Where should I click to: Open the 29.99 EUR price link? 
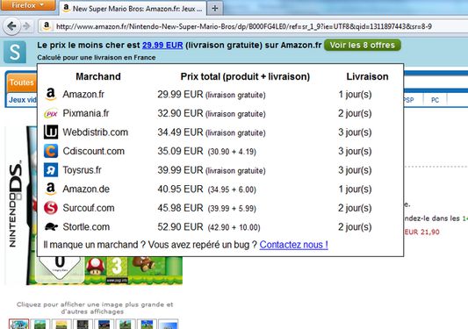click(162, 46)
